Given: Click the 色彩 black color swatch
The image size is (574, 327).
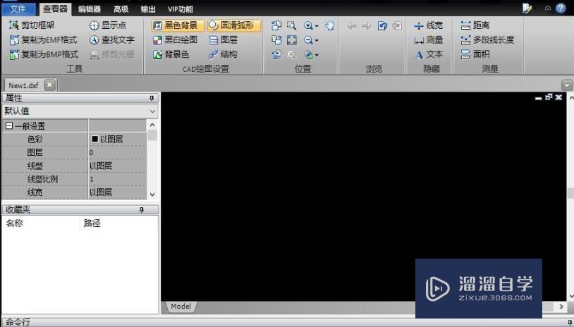Looking at the screenshot, I should click(94, 139).
